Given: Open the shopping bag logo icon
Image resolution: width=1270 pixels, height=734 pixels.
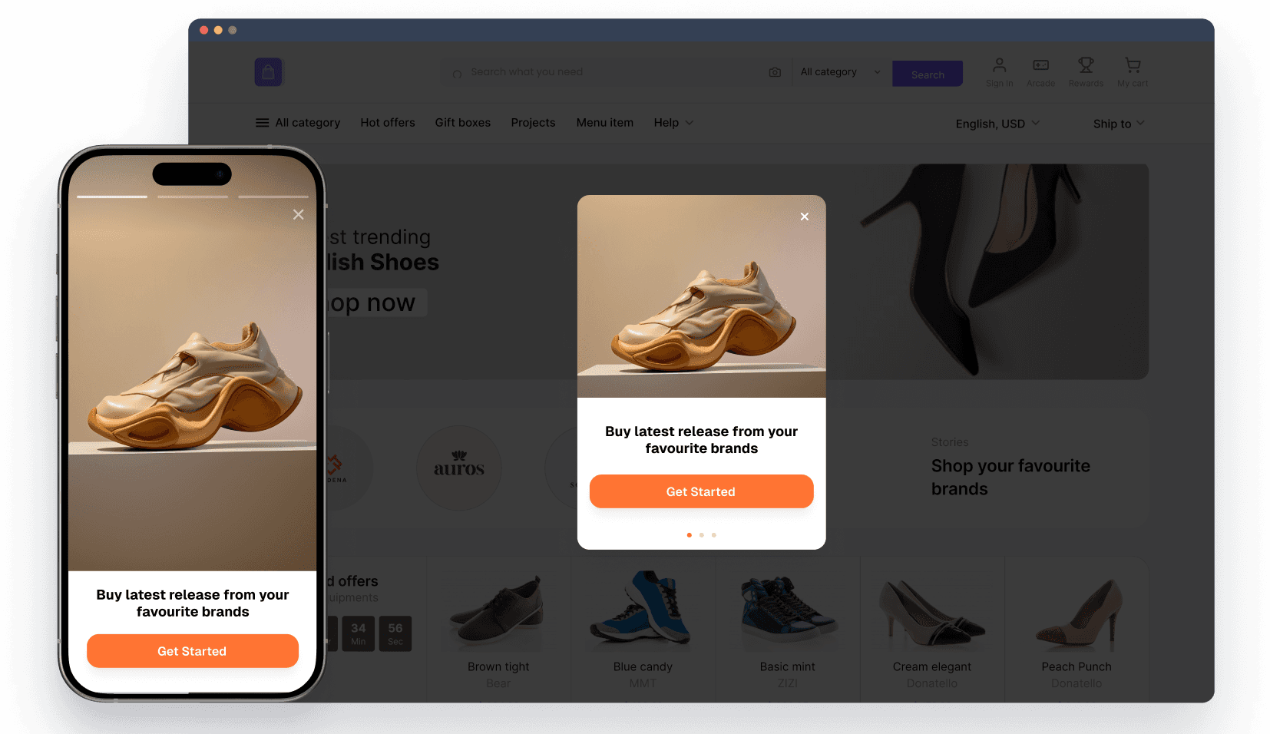Looking at the screenshot, I should click(x=268, y=71).
